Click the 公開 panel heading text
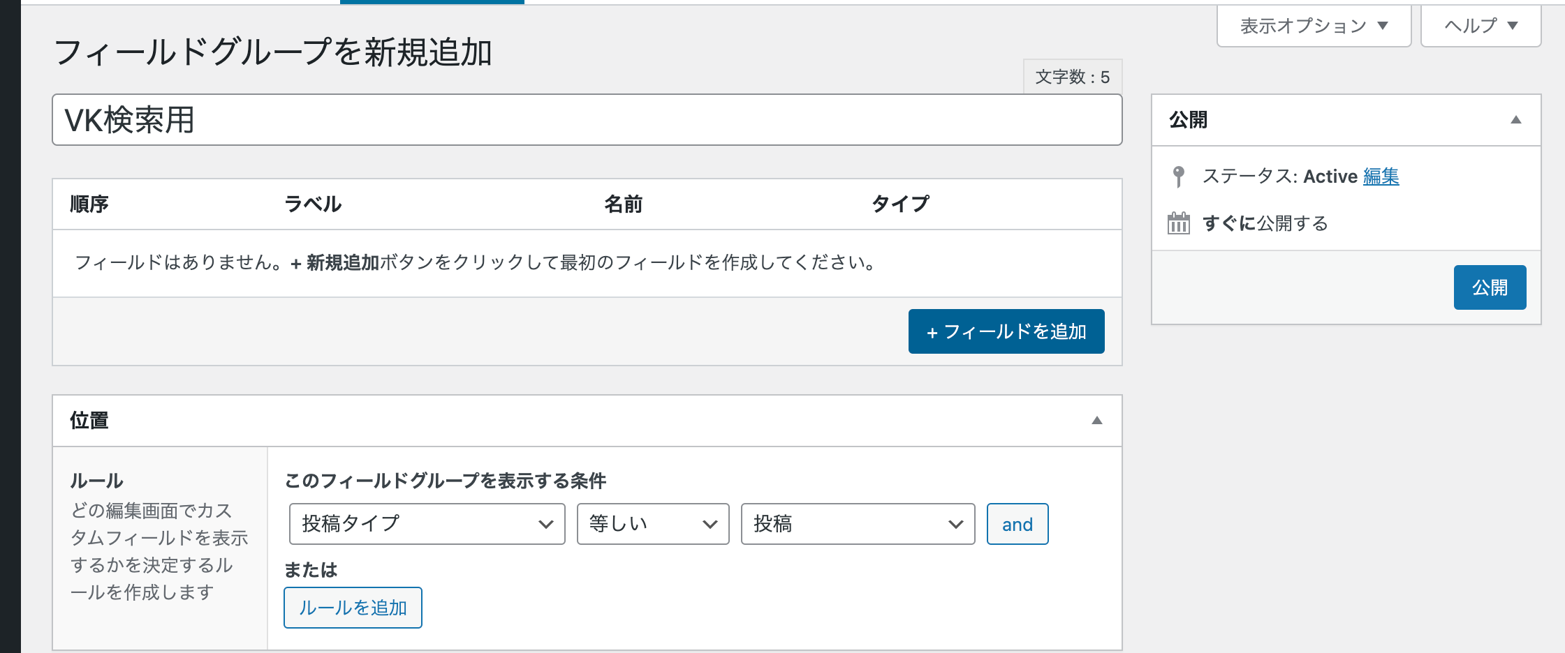Viewport: 1565px width, 653px height. [x=1188, y=120]
